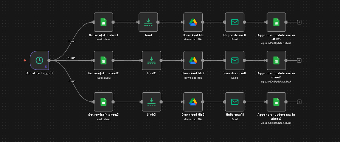Click the "Send" subtitle under Founder email1
Screen dimensions: 340x142
coord(234,78)
